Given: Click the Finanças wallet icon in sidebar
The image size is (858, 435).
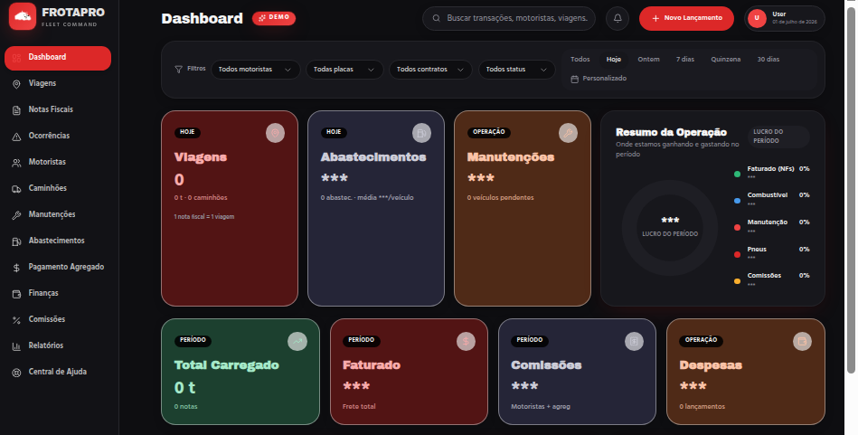Looking at the screenshot, I should pos(16,294).
